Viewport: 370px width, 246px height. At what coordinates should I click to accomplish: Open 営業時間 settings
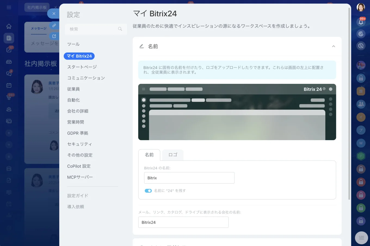(x=76, y=122)
